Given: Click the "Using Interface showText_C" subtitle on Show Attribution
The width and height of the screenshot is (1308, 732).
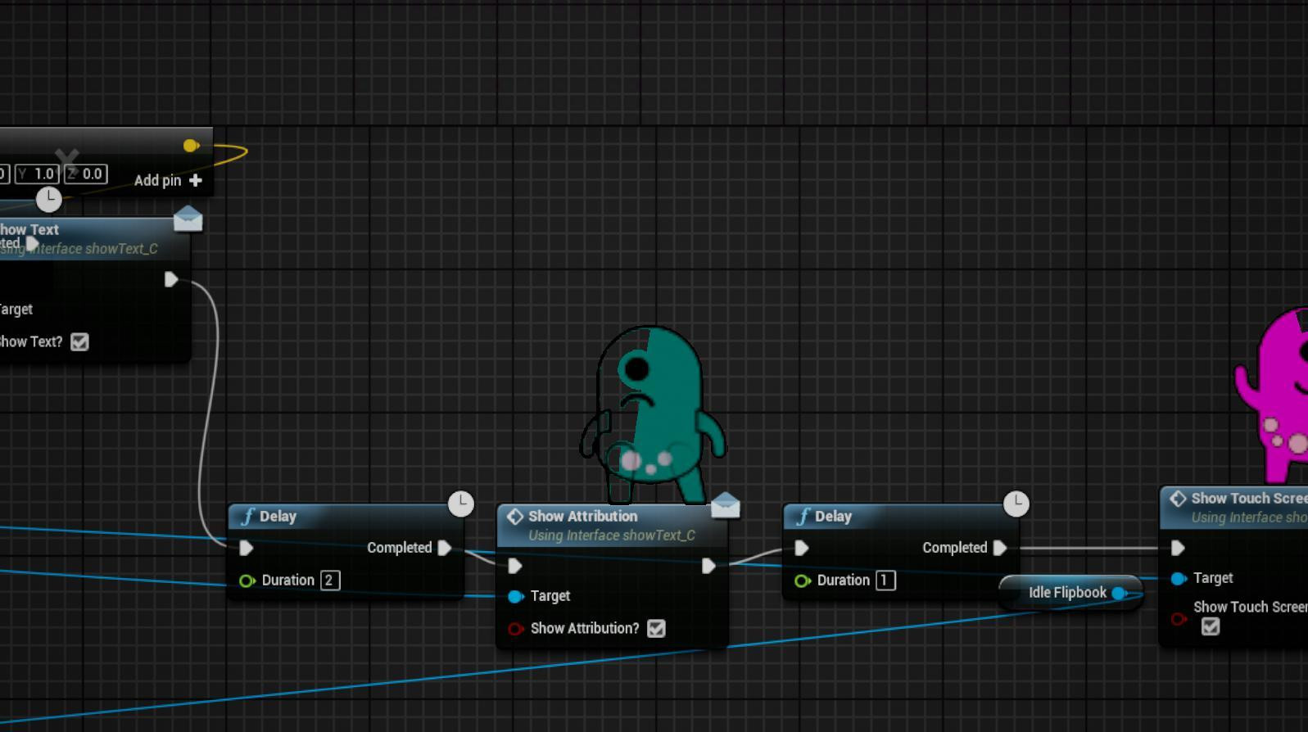Looking at the screenshot, I should pyautogui.click(x=612, y=535).
